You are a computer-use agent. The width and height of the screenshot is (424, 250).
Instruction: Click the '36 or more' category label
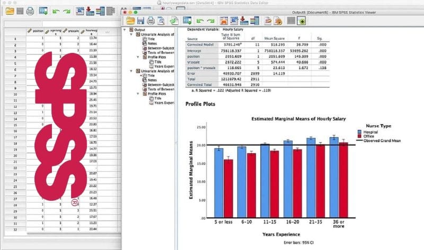pyautogui.click(x=339, y=224)
